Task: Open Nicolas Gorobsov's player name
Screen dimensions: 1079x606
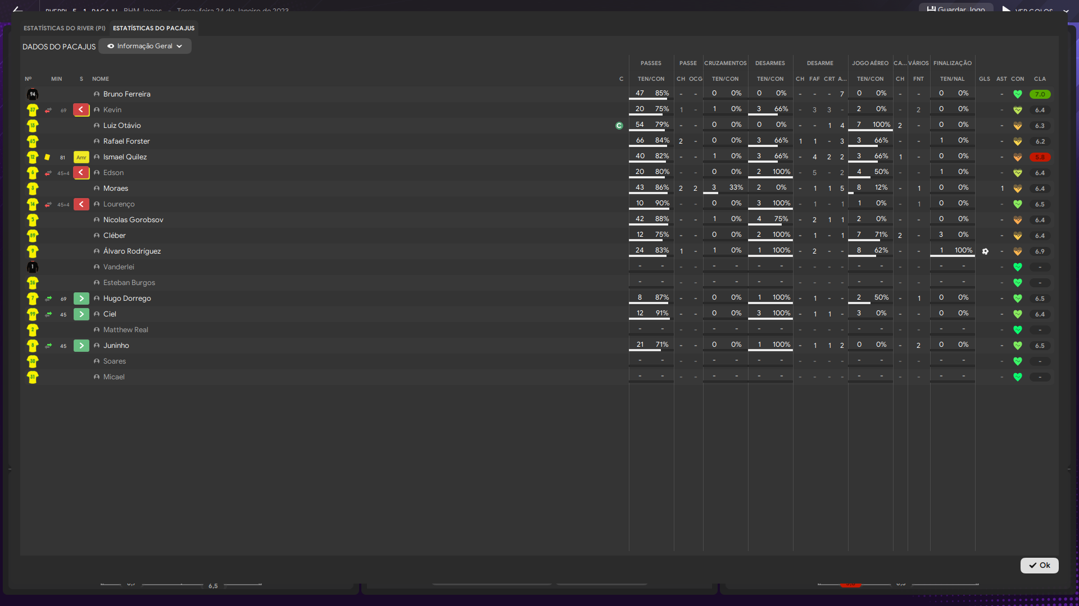Action: coord(133,220)
